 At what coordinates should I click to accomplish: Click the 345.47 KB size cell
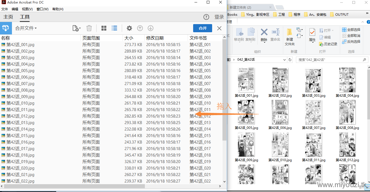coord(133,155)
